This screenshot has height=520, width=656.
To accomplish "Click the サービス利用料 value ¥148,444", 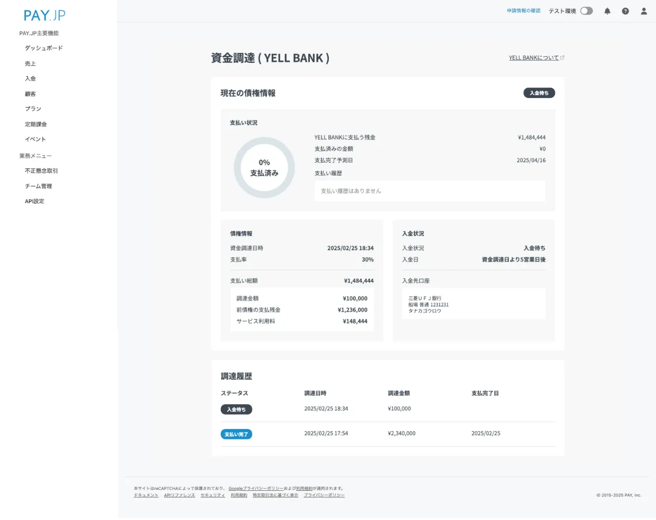I will pyautogui.click(x=355, y=321).
